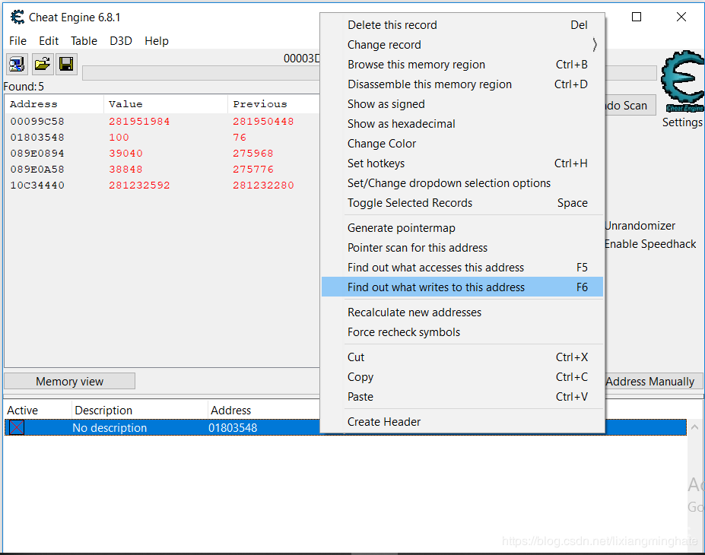The height and width of the screenshot is (555, 705).
Task: Choose Copy from context menu
Action: click(x=462, y=377)
